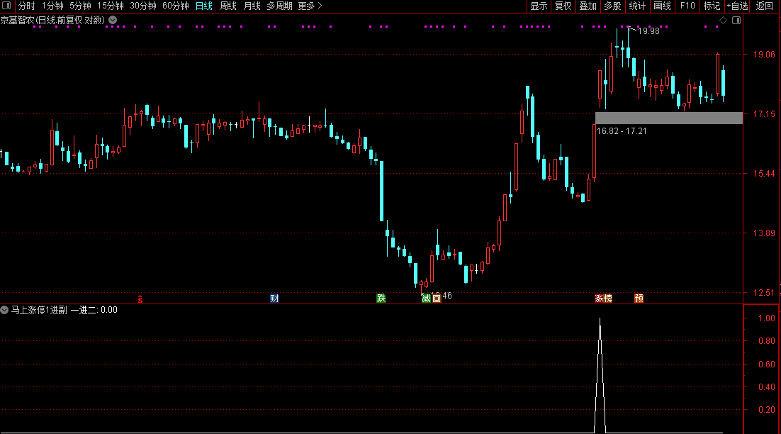Click the 0.40 indicator axis label
This screenshot has width=781, height=434.
click(767, 386)
